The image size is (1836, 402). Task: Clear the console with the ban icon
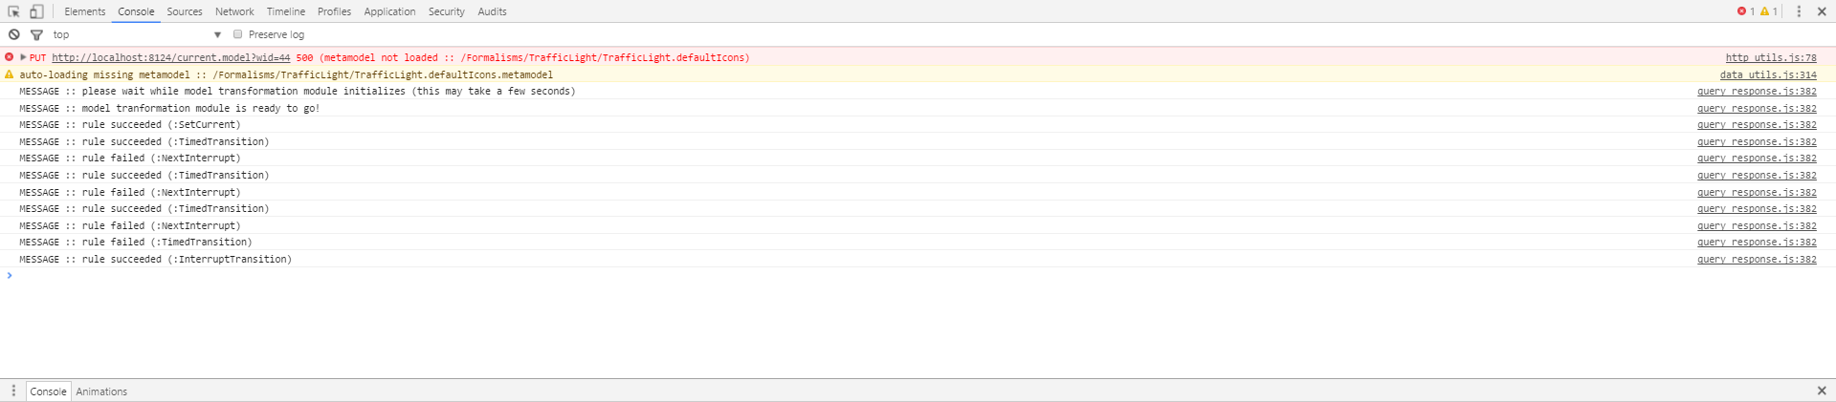click(13, 34)
